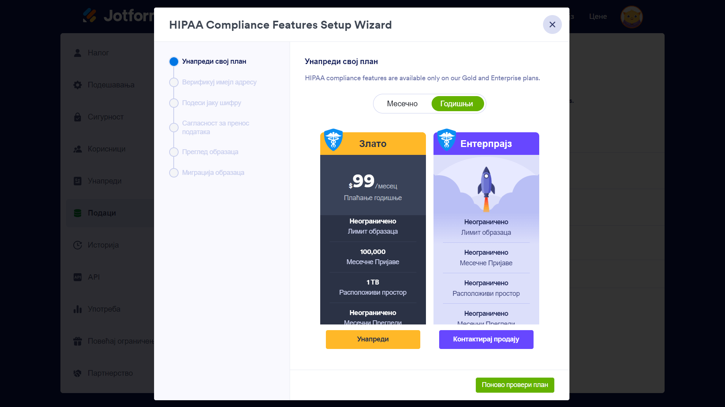725x407 pixels.
Task: Click the HIPAA shield icon on Ентерпрајз plan
Action: [446, 140]
